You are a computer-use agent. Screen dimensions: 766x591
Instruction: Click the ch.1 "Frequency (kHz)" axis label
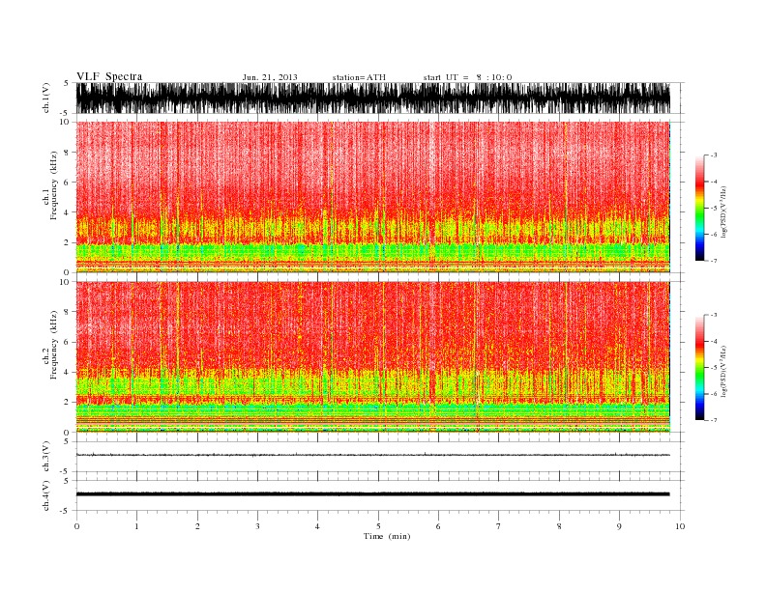pyautogui.click(x=54, y=185)
